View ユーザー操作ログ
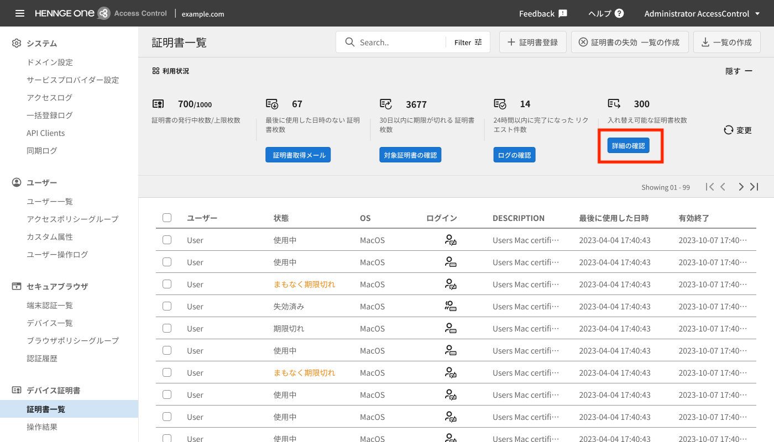The width and height of the screenshot is (774, 442). [x=57, y=255]
